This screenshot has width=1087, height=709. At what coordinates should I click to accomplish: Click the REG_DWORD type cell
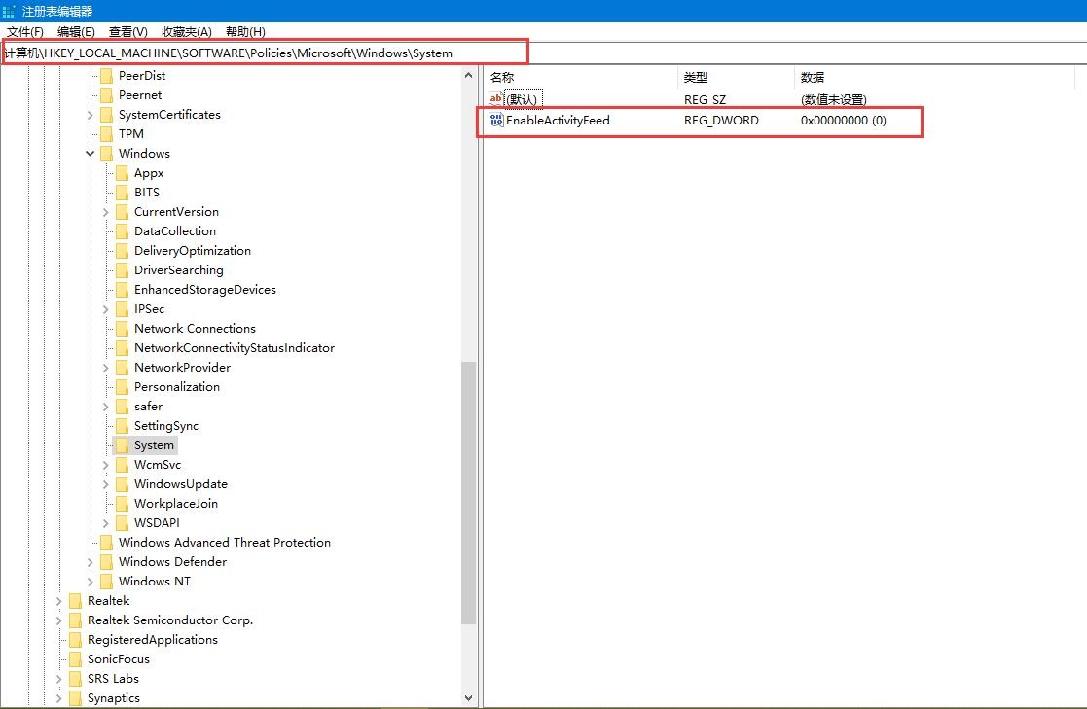[721, 120]
